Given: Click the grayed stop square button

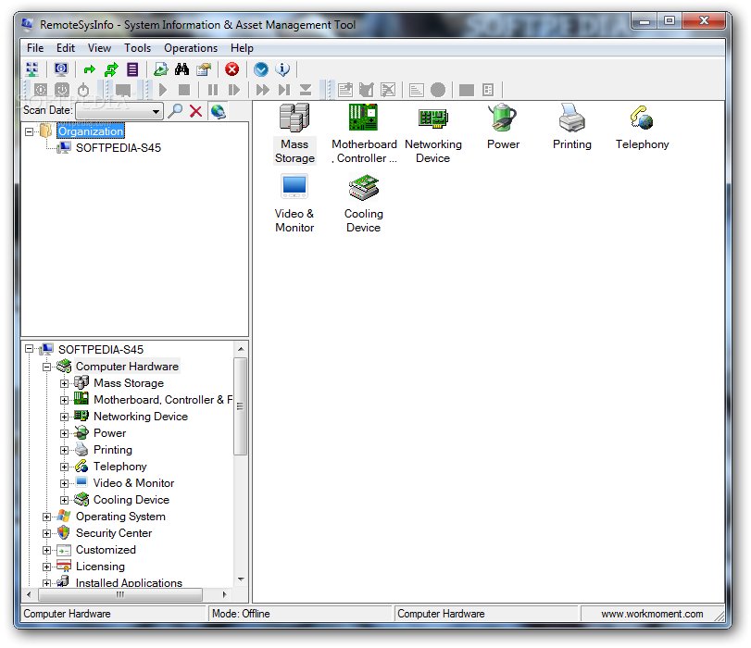Looking at the screenshot, I should pyautogui.click(x=184, y=90).
